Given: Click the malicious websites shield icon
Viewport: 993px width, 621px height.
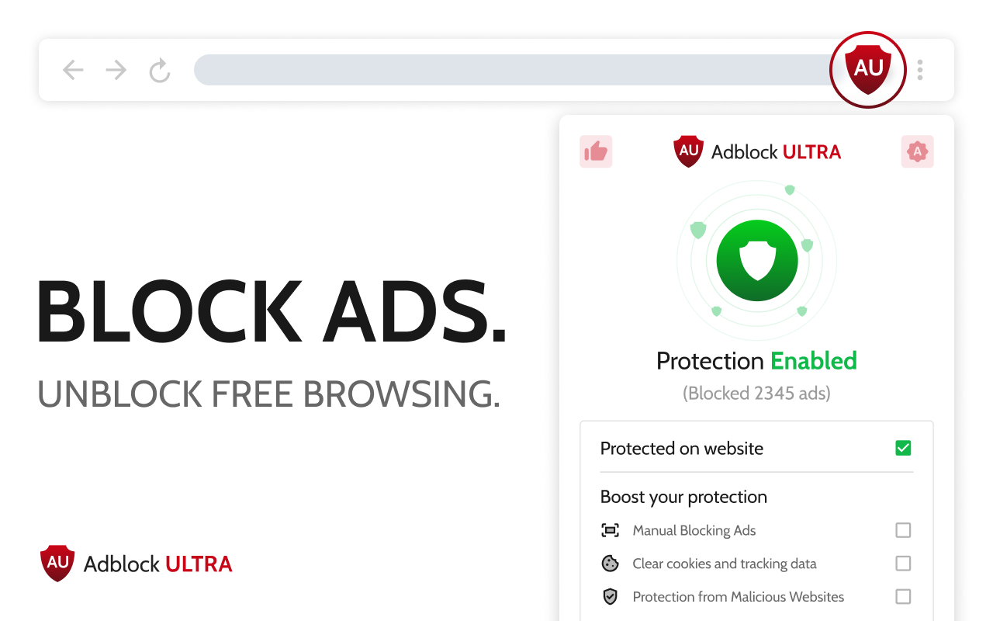Looking at the screenshot, I should click(x=611, y=596).
